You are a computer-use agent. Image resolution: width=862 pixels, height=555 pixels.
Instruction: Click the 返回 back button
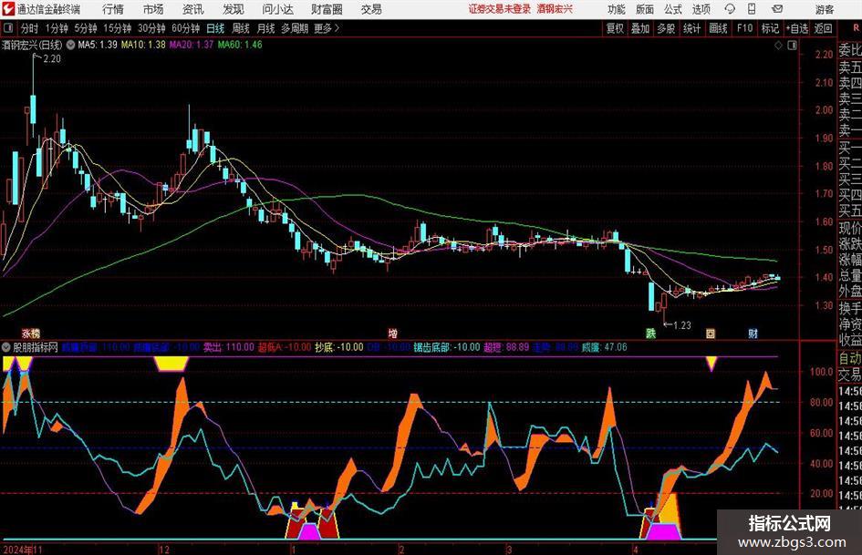point(823,28)
